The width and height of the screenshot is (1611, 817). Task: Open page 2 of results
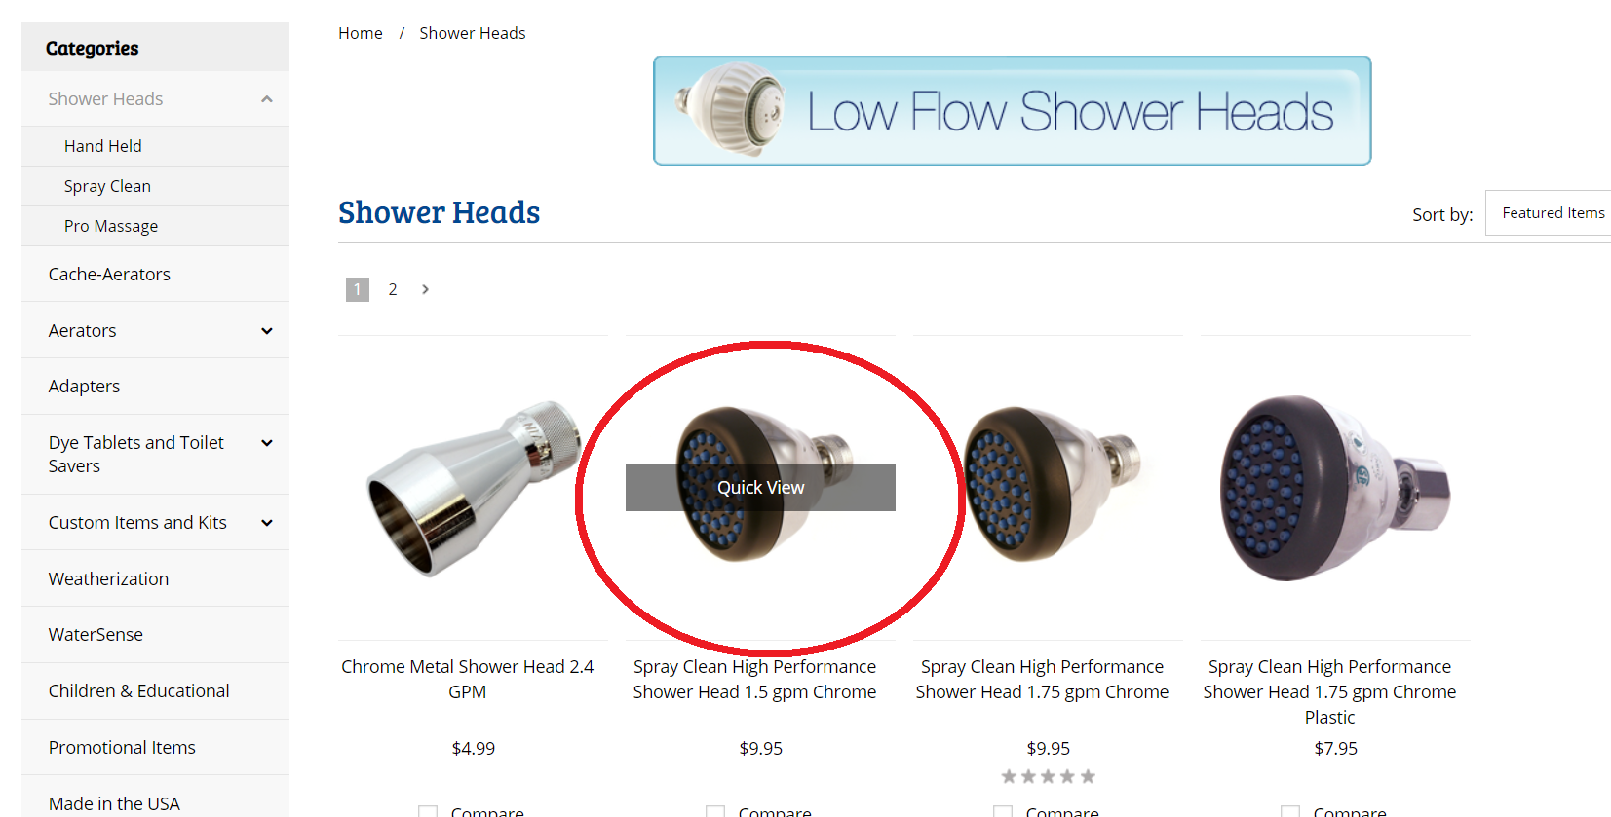coord(393,289)
